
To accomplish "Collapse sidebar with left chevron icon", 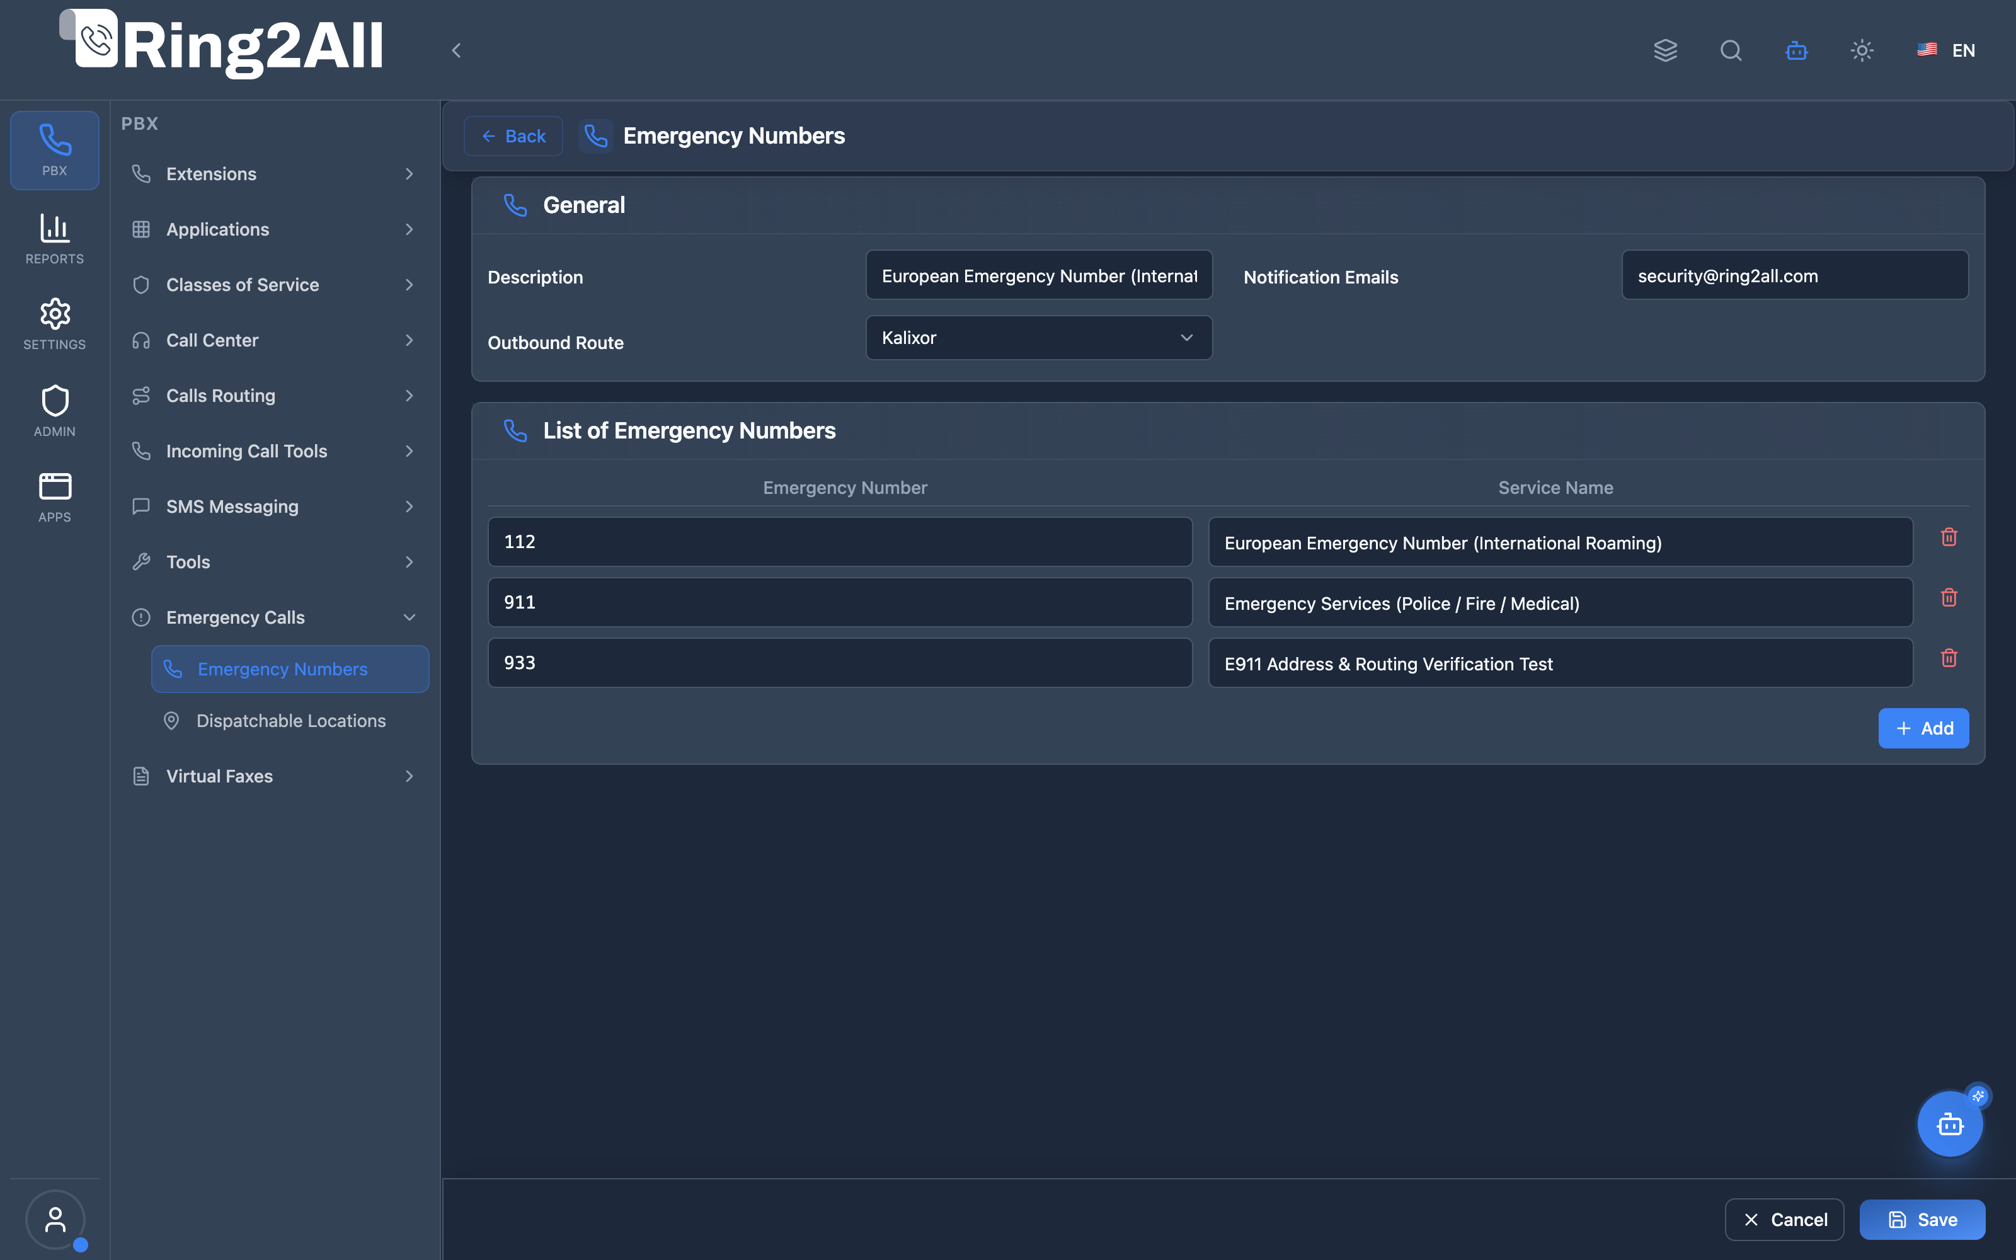I will (455, 50).
